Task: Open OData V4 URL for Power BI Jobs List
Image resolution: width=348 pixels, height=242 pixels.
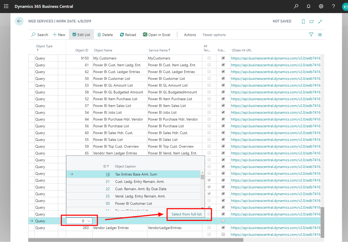Action: [275, 112]
